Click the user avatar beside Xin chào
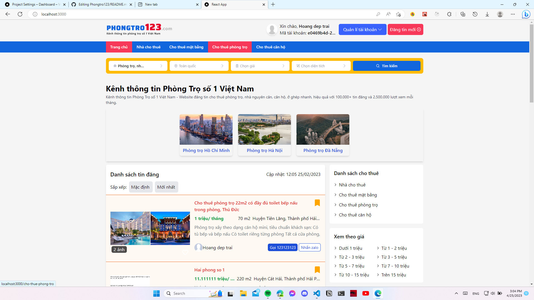Image resolution: width=534 pixels, height=300 pixels. [272, 29]
